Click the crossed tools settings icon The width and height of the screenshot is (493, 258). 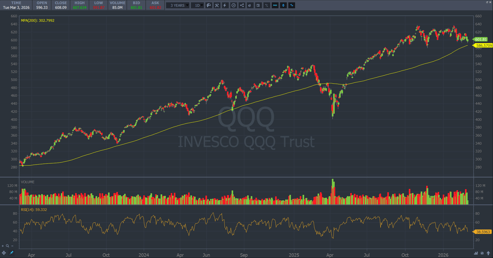coord(217,5)
